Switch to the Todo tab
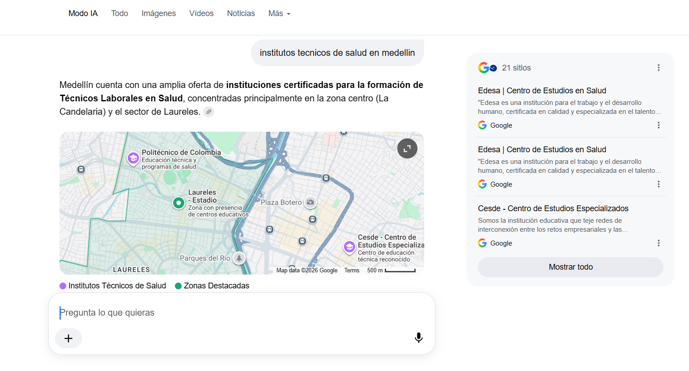 (x=119, y=13)
